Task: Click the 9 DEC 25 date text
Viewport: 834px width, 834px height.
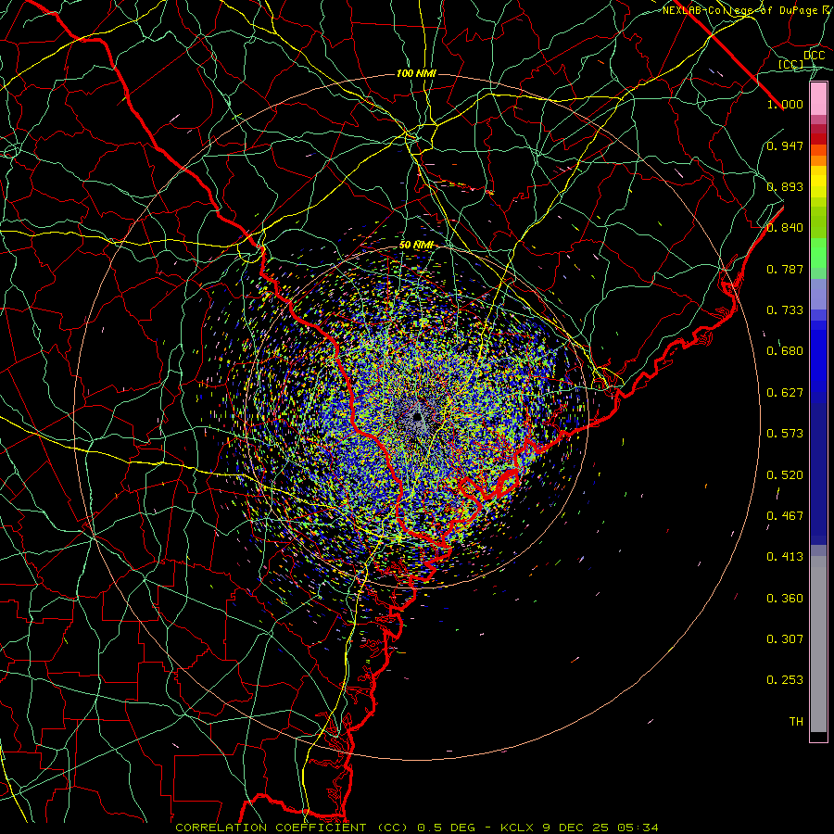Action: pos(577,828)
